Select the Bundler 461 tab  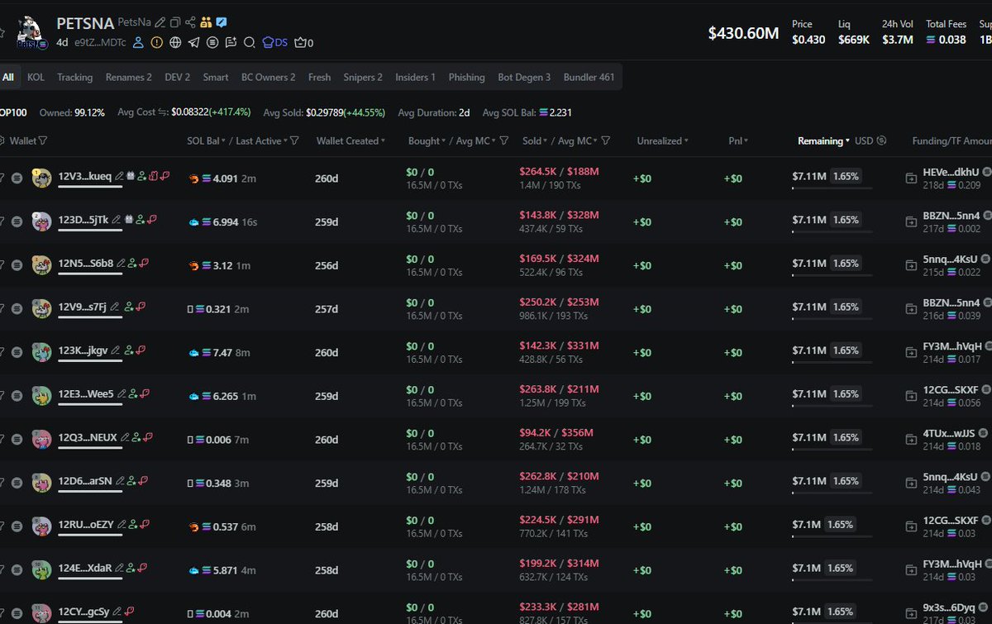[x=589, y=77]
